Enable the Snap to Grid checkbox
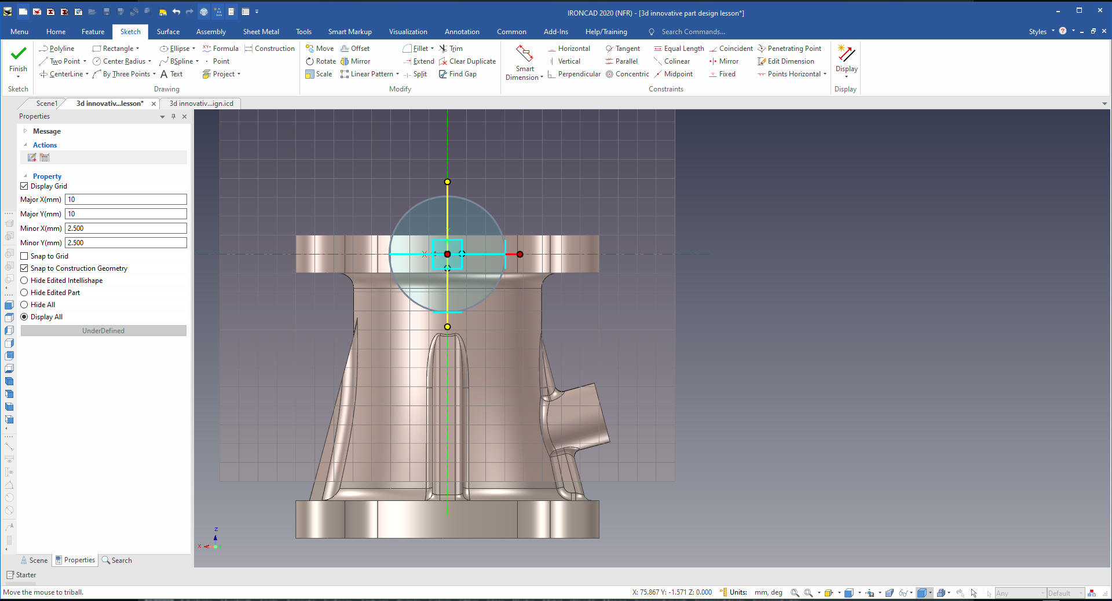This screenshot has height=601, width=1112. coord(24,256)
